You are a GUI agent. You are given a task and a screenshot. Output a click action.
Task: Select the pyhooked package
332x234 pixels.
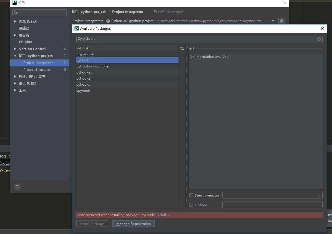(127, 72)
